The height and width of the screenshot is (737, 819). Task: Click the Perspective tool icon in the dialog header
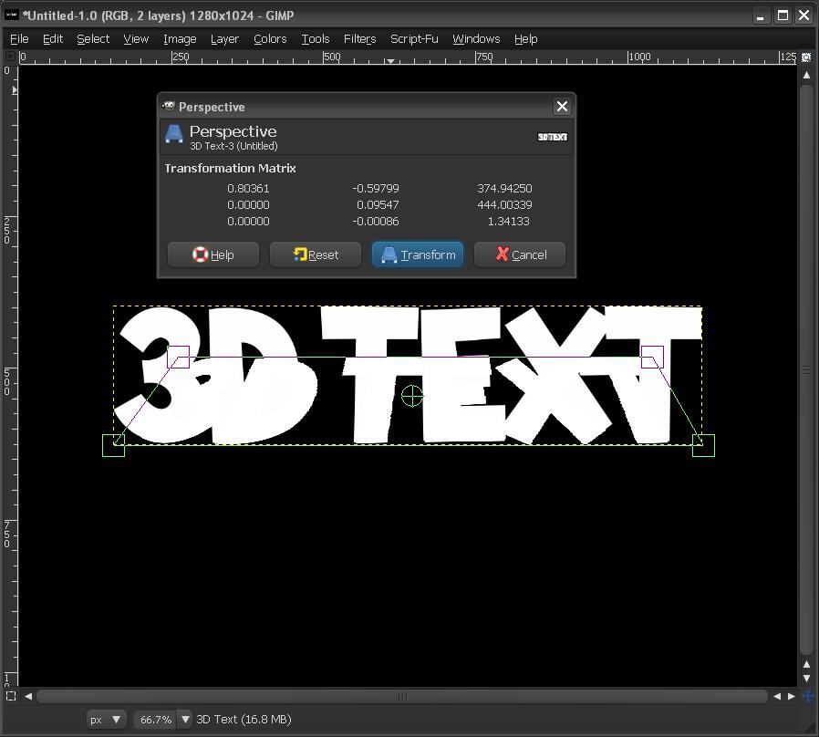click(x=173, y=133)
